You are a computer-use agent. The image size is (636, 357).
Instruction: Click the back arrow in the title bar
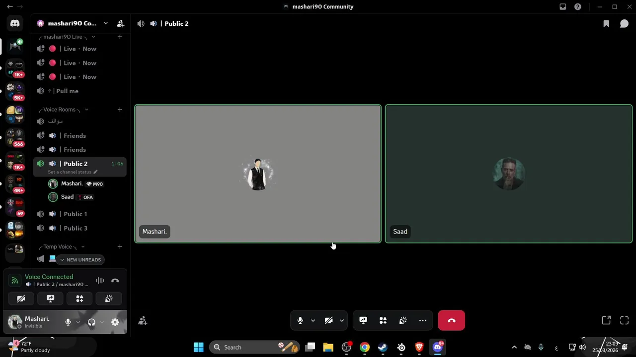(9, 6)
